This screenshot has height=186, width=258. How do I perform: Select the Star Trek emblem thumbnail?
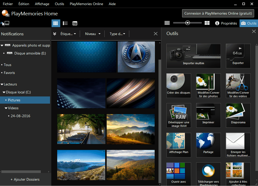pyautogui.click(x=136, y=57)
